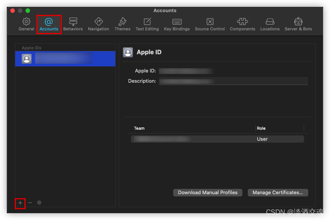Screen dimensions: 330x220
Task: Select the team row with User role
Action: click(217, 139)
